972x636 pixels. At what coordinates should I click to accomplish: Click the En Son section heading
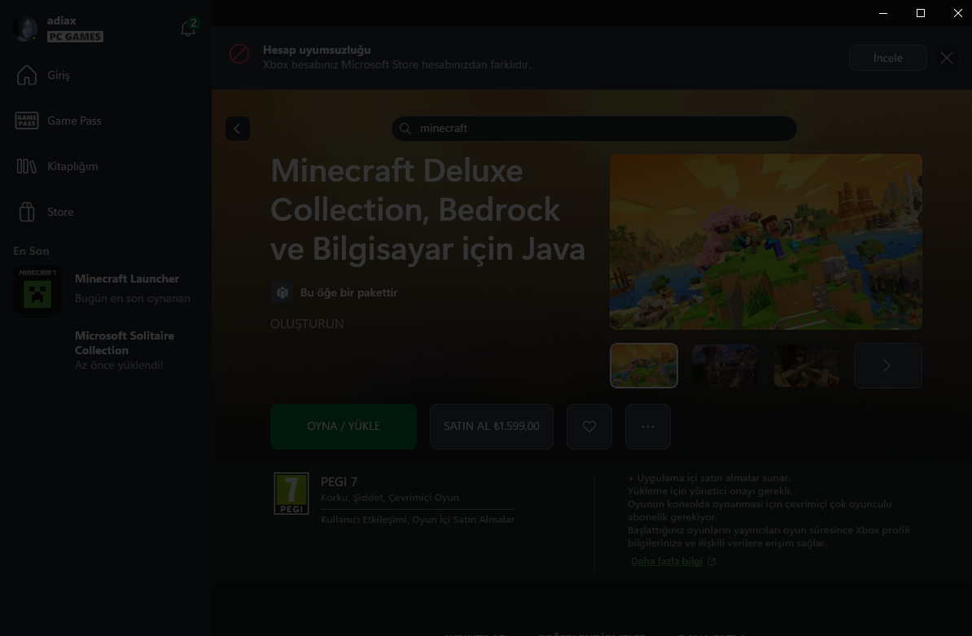coord(31,251)
